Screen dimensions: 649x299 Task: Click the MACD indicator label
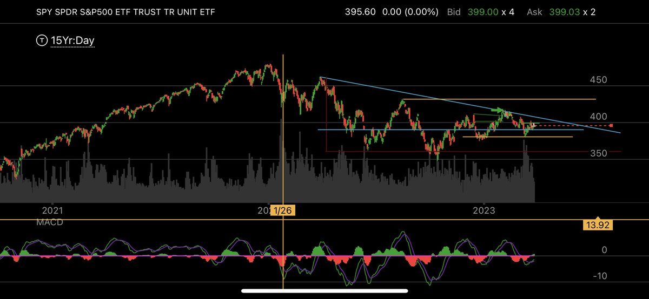click(x=50, y=222)
